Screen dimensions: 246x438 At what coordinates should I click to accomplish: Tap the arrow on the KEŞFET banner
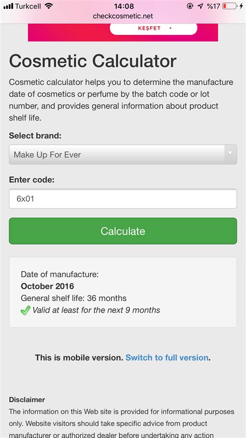pos(171,28)
